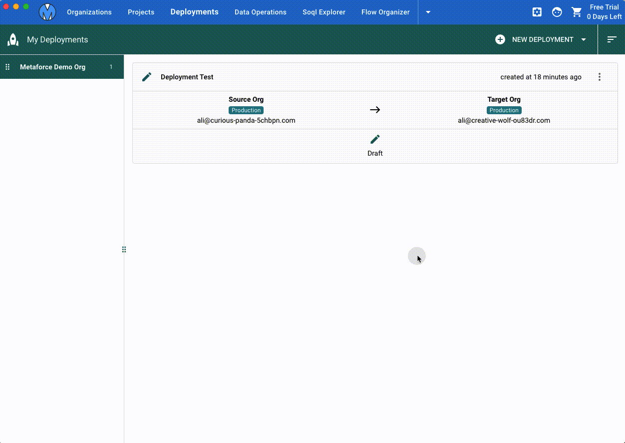The width and height of the screenshot is (625, 443).
Task: Select Metaforce Demo Org in sidebar
Action: click(x=62, y=67)
